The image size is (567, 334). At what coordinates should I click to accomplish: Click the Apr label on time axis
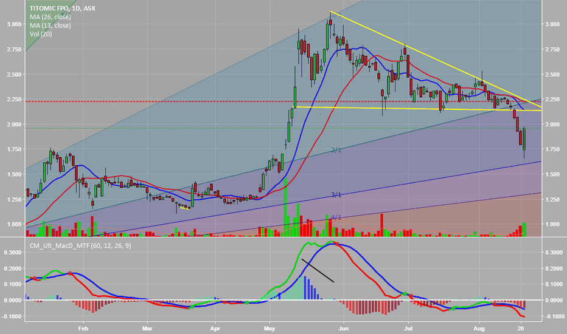(215, 328)
